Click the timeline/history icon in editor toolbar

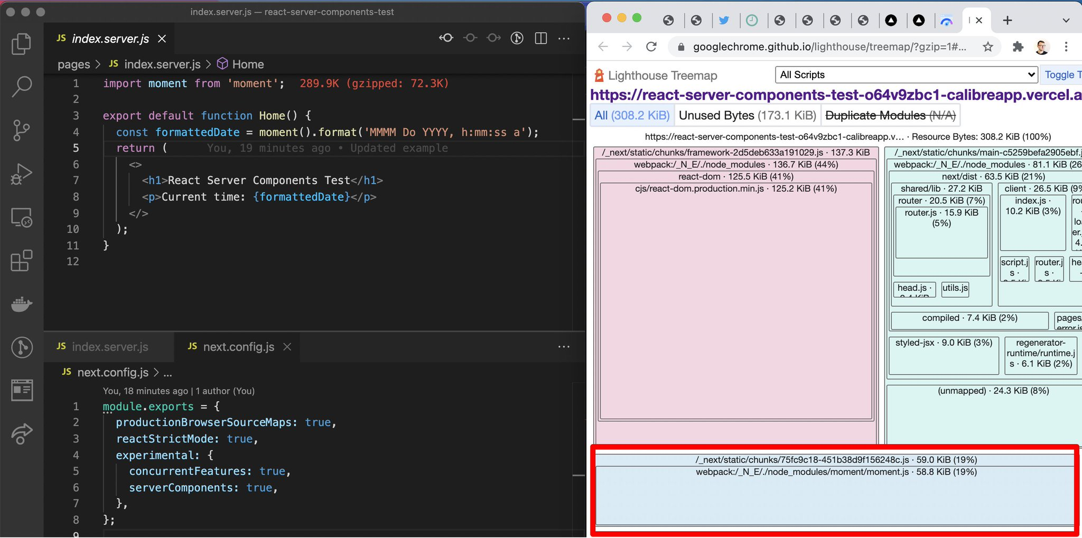pos(517,38)
